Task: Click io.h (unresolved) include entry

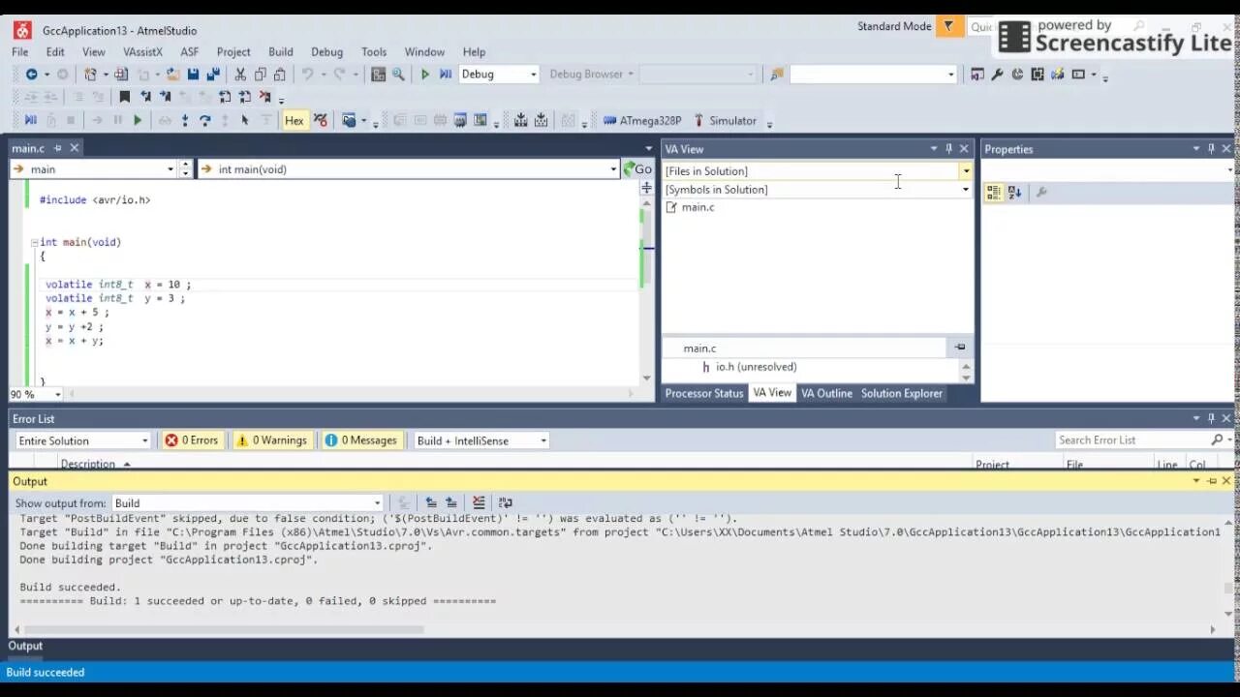Action: point(756,367)
